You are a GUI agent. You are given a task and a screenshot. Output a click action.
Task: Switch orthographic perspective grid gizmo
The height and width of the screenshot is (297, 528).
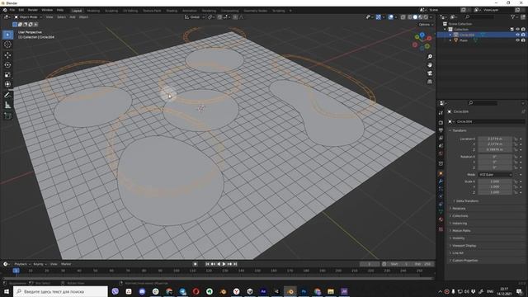(430, 82)
